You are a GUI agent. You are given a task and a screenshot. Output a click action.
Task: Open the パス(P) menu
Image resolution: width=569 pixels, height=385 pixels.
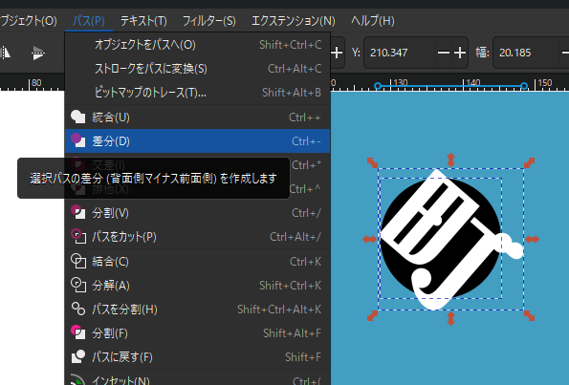click(89, 21)
